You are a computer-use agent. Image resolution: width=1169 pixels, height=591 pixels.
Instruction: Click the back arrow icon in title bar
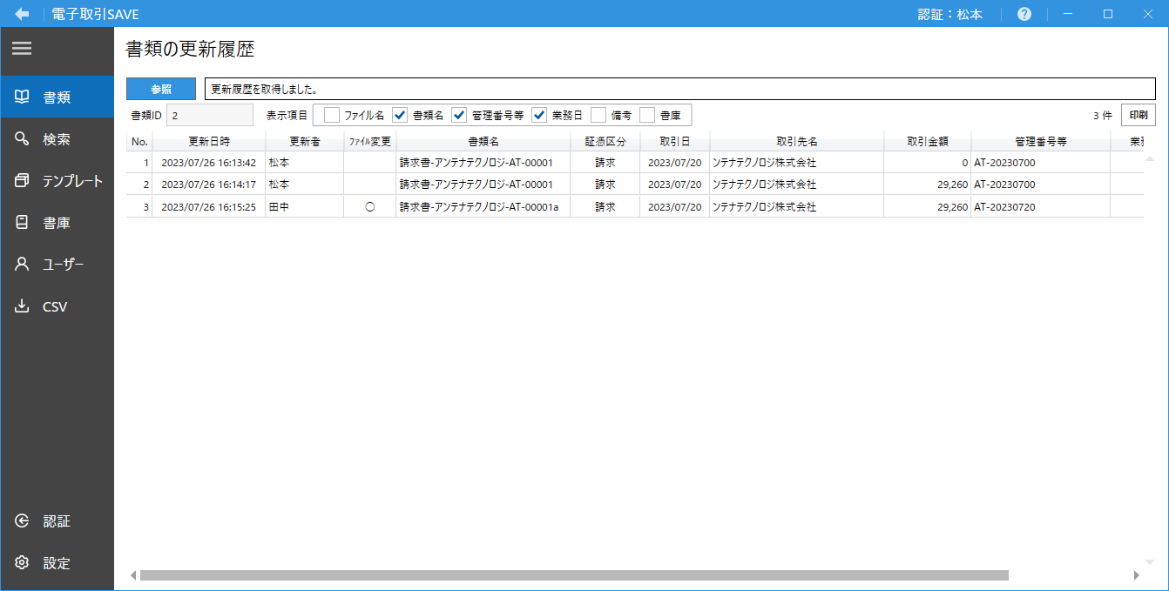click(x=22, y=14)
